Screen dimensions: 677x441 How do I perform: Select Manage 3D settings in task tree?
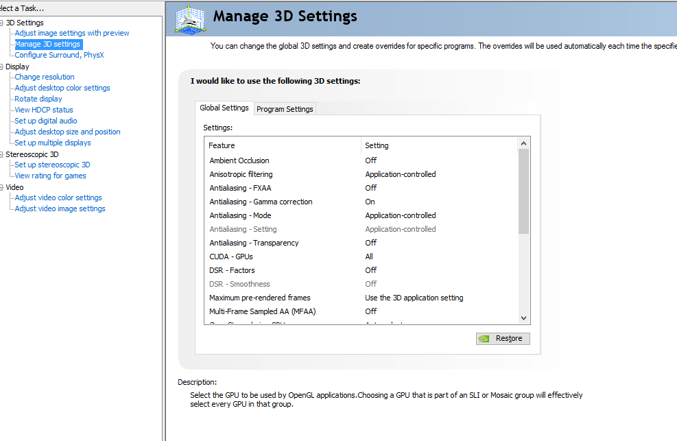pos(47,44)
